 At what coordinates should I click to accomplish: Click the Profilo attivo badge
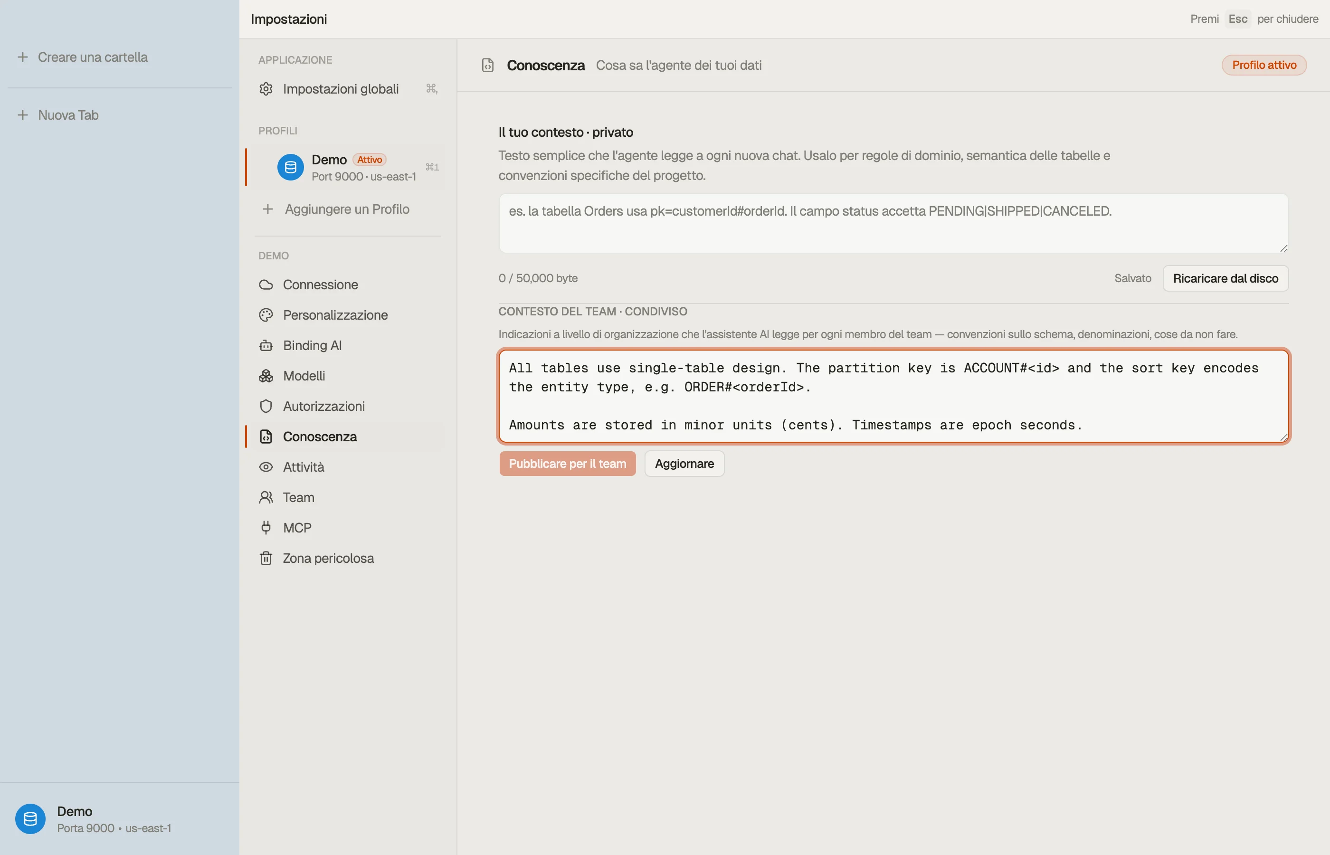pos(1264,65)
